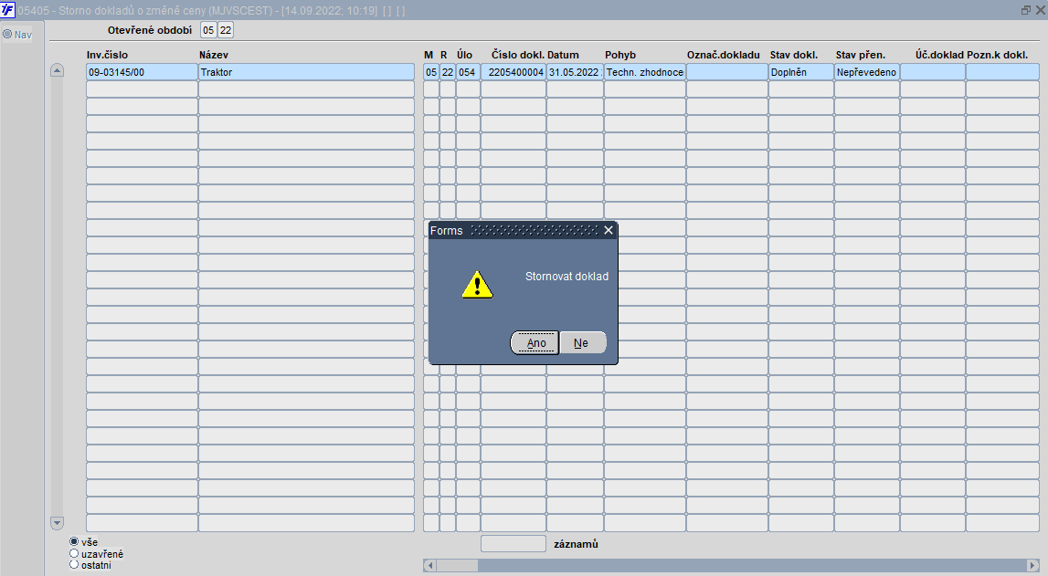Click the scroll-up arrow of the record list
This screenshot has height=576, width=1048.
coord(57,70)
